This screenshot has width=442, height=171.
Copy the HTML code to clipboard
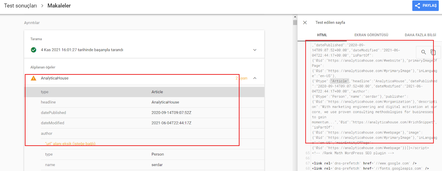click(x=433, y=52)
